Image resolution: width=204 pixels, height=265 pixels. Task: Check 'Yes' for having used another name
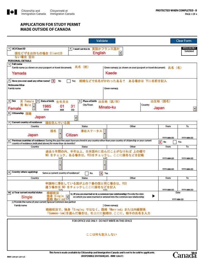pyautogui.click(x=69, y=81)
